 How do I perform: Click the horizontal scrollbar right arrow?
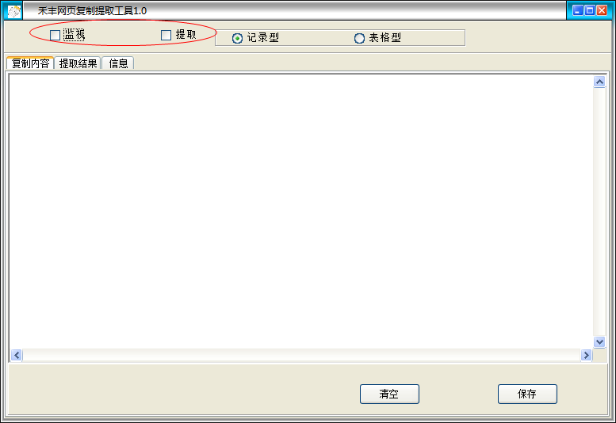(586, 355)
